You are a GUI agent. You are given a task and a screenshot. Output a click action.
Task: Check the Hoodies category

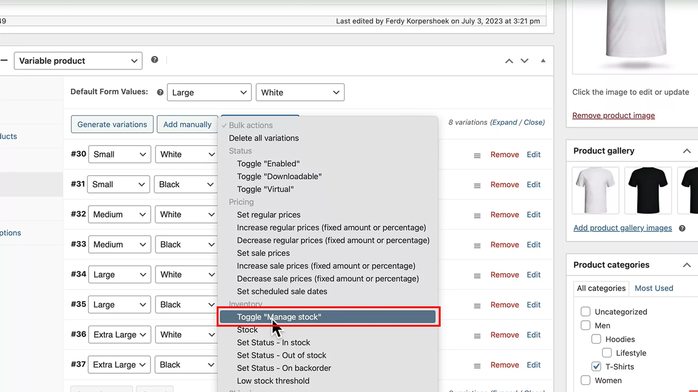click(x=596, y=339)
